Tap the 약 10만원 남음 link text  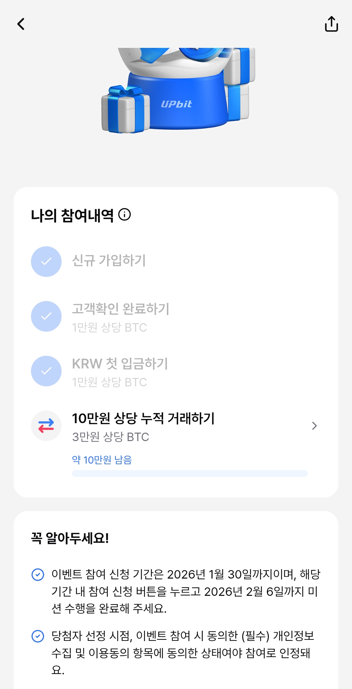(x=102, y=460)
